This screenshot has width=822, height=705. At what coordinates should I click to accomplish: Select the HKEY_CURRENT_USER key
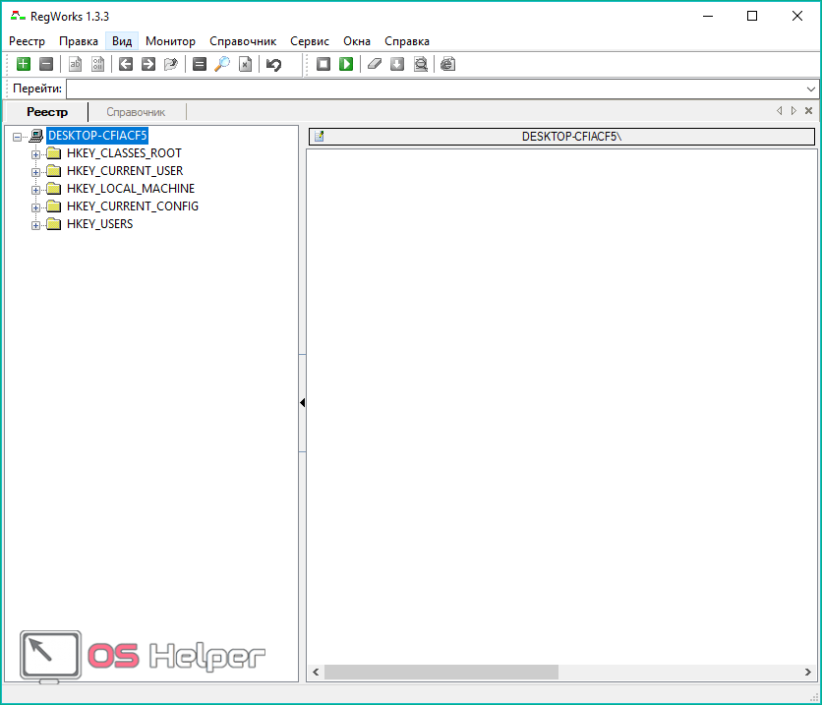click(124, 171)
